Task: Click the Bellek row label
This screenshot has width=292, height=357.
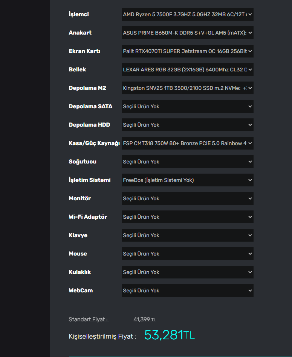Action: [77, 70]
